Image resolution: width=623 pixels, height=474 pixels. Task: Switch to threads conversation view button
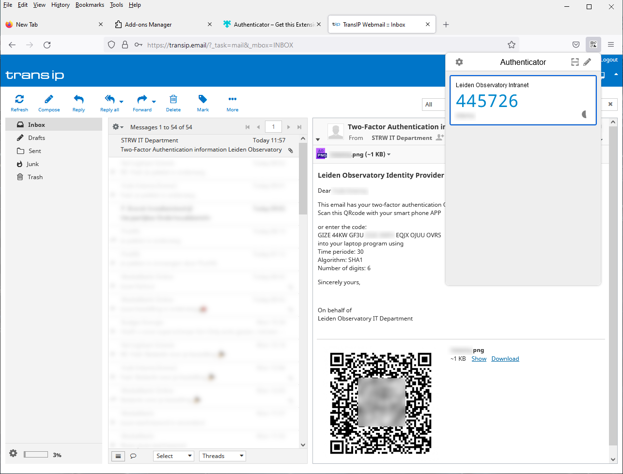(x=133, y=456)
